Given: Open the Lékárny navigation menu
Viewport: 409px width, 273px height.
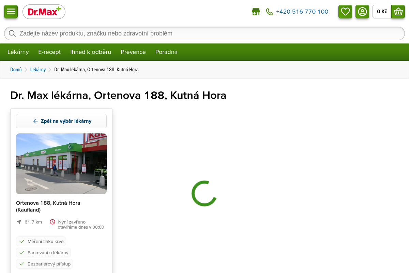Looking at the screenshot, I should (18, 52).
